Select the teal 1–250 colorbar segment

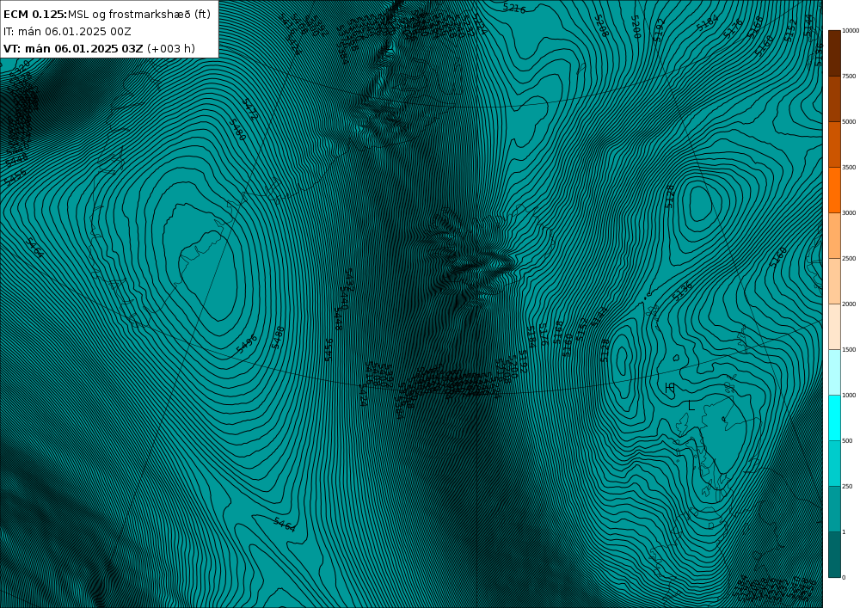pos(833,508)
